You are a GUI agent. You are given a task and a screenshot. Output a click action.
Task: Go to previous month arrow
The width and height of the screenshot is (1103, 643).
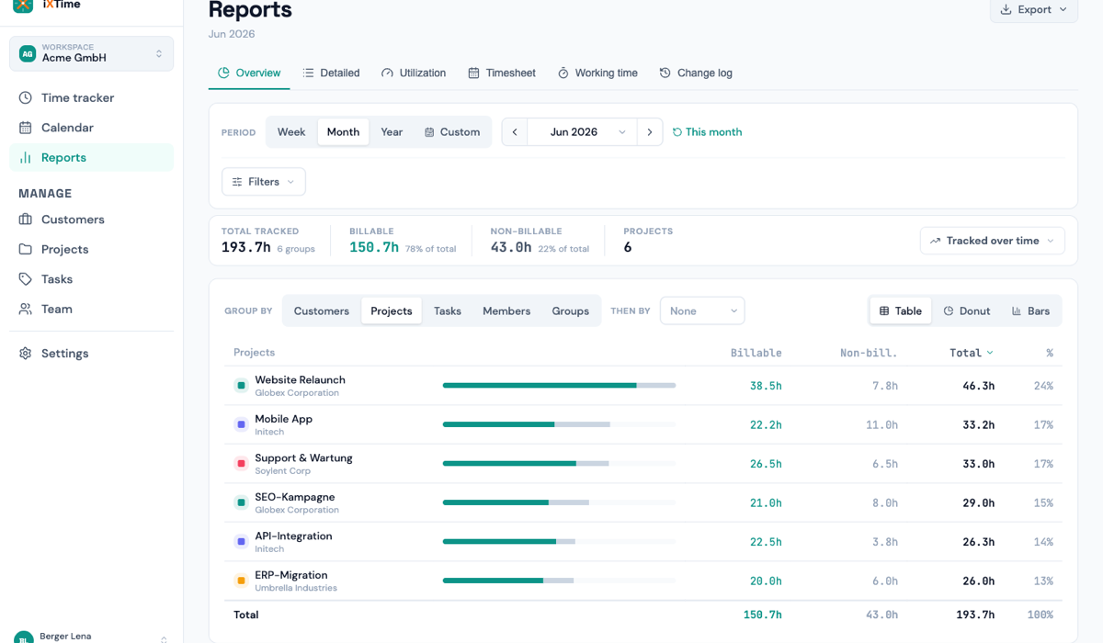pyautogui.click(x=515, y=131)
